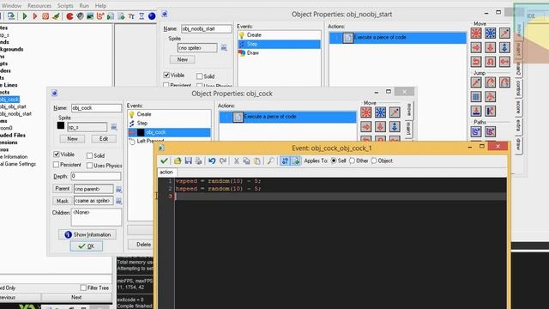Screen dimensions: 549x309
Task: Click the <no parent> field
Action: 94,189
